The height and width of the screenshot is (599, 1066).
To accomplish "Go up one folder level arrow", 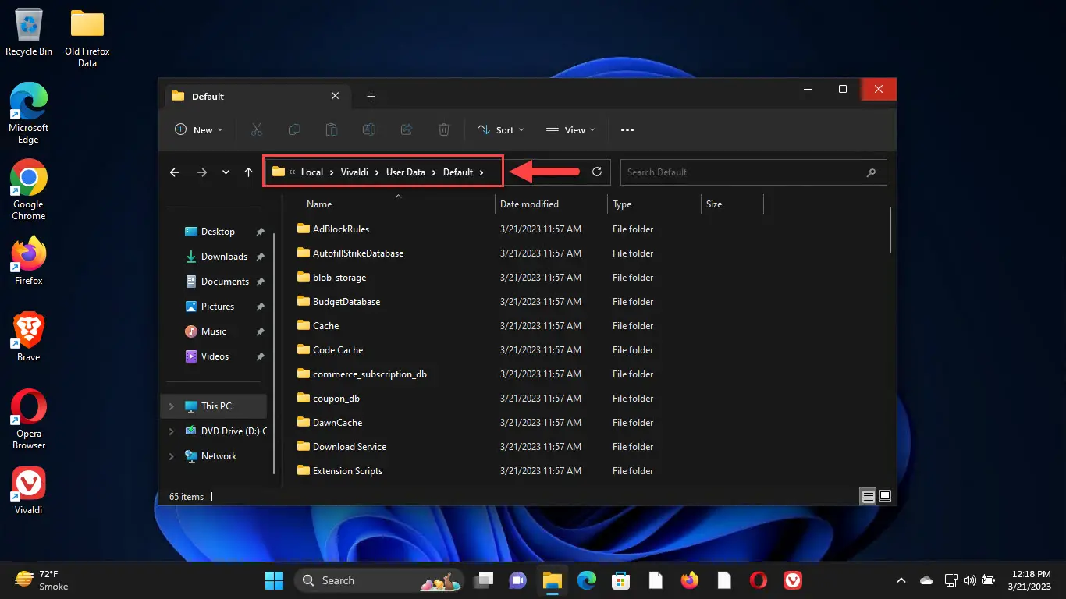I will [x=248, y=172].
